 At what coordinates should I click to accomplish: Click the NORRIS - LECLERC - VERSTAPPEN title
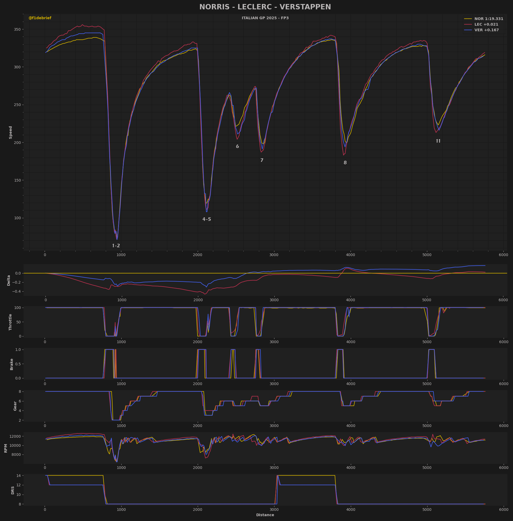click(265, 7)
